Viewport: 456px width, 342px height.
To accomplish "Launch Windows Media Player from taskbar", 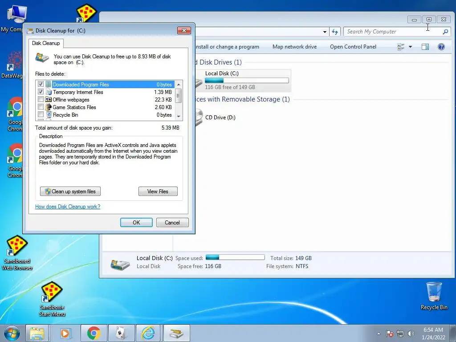I will pos(65,333).
